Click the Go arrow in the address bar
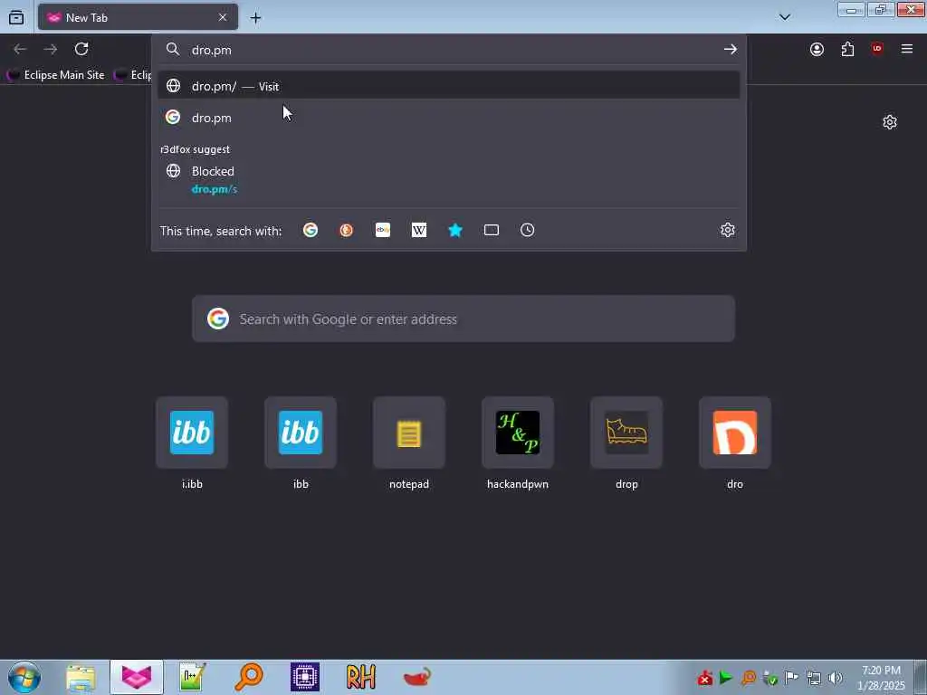This screenshot has width=927, height=695. point(731,50)
